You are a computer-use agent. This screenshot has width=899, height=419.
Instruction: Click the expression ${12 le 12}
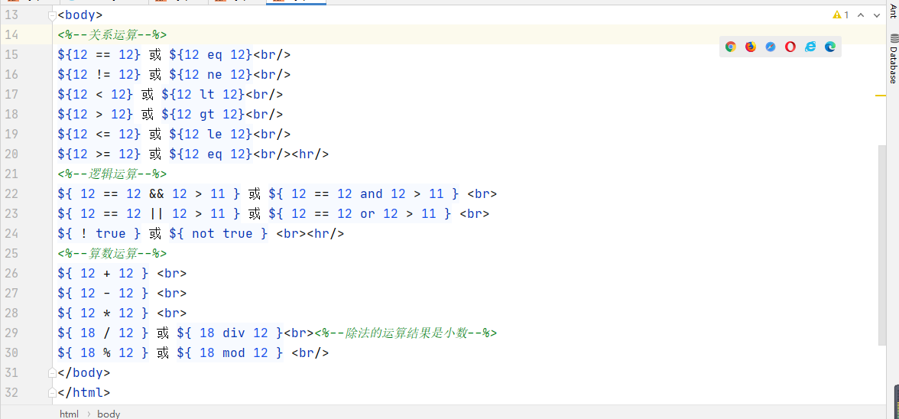(x=211, y=134)
